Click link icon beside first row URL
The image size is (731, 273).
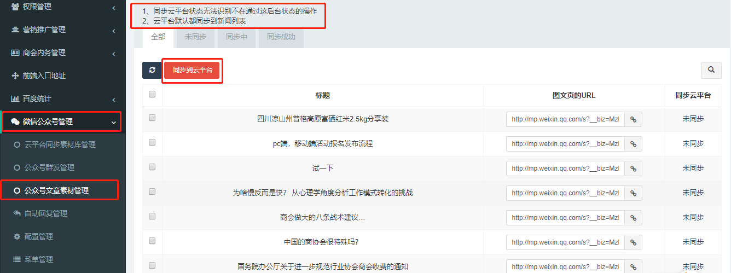(x=633, y=119)
